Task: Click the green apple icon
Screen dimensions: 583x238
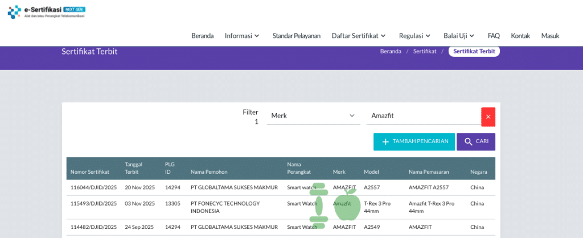Action: pos(347,204)
